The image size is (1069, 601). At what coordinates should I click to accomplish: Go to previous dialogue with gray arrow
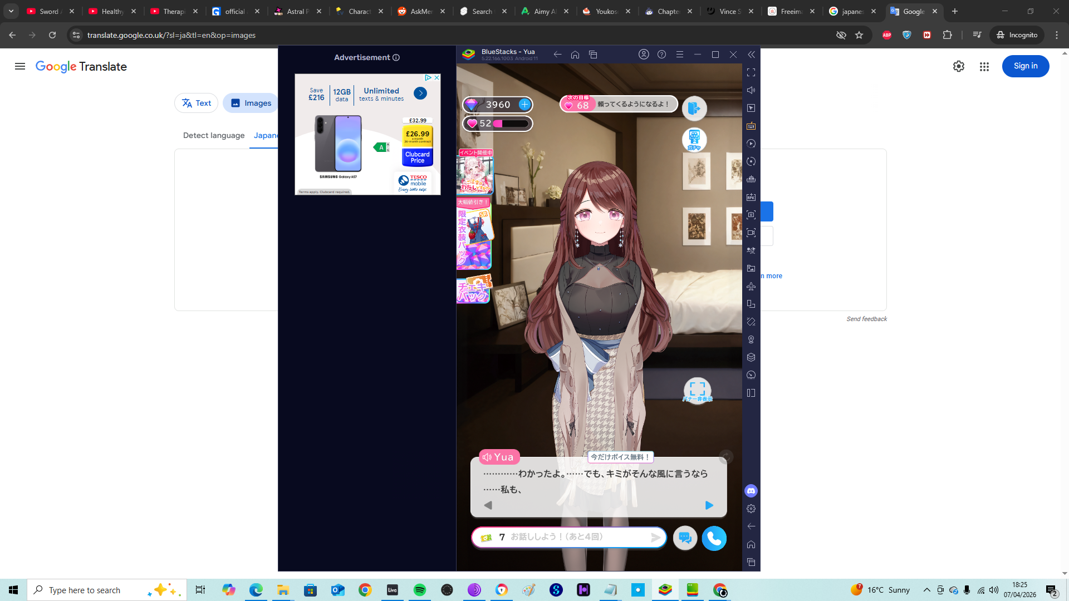(x=488, y=505)
